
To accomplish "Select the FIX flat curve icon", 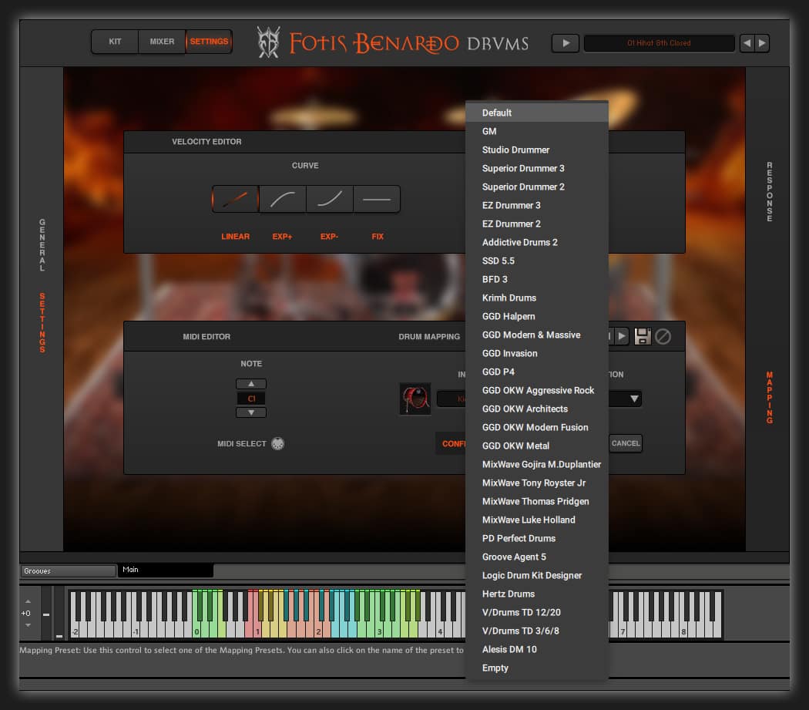I will (x=377, y=200).
